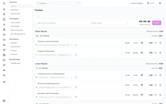Resume timer for Abnahme entry at 07:30
The height and width of the screenshot is (104, 166).
click(x=156, y=95)
